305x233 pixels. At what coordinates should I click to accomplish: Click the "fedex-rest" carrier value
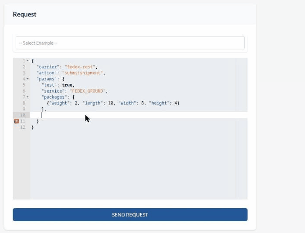click(x=80, y=67)
